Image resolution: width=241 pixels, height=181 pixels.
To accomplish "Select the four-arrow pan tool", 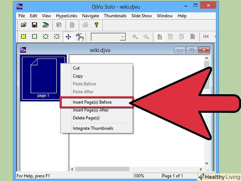I will click(x=68, y=37).
